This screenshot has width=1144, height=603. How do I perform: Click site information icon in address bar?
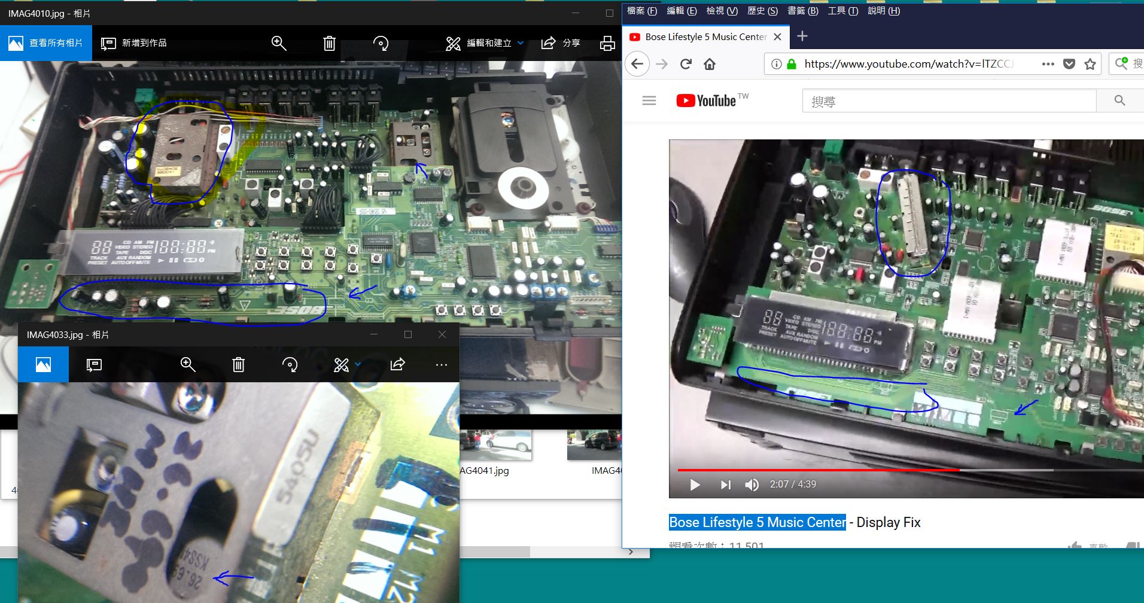[x=776, y=64]
